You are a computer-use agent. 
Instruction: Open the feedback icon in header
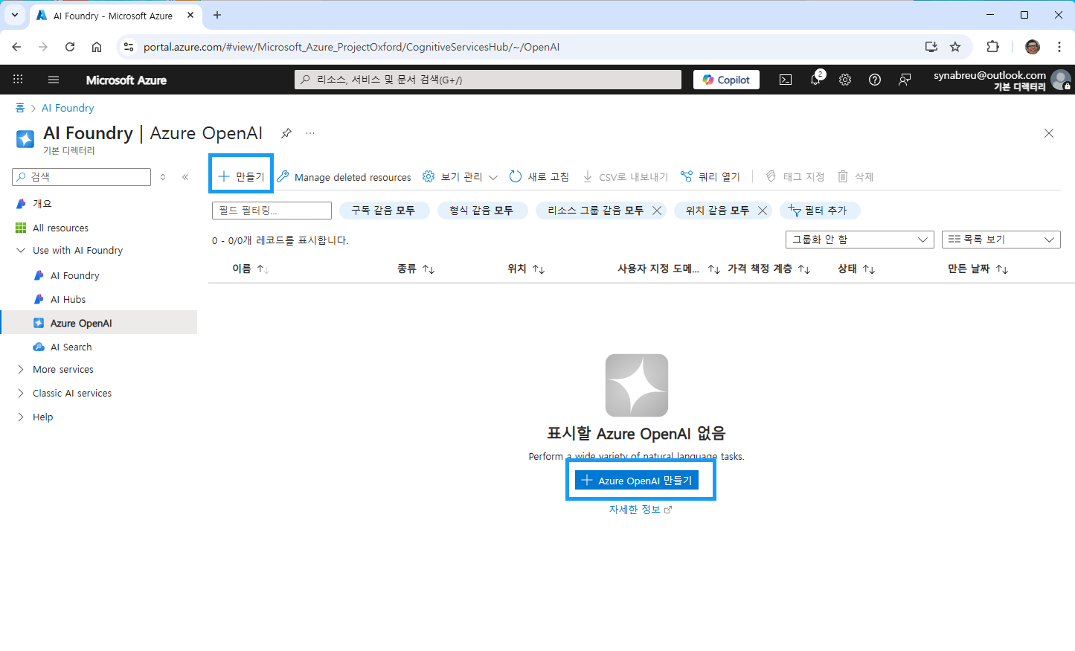(x=905, y=80)
